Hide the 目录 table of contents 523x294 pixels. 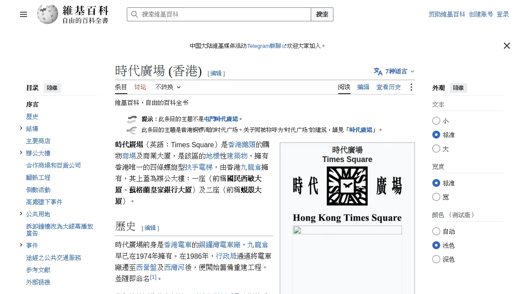point(52,88)
